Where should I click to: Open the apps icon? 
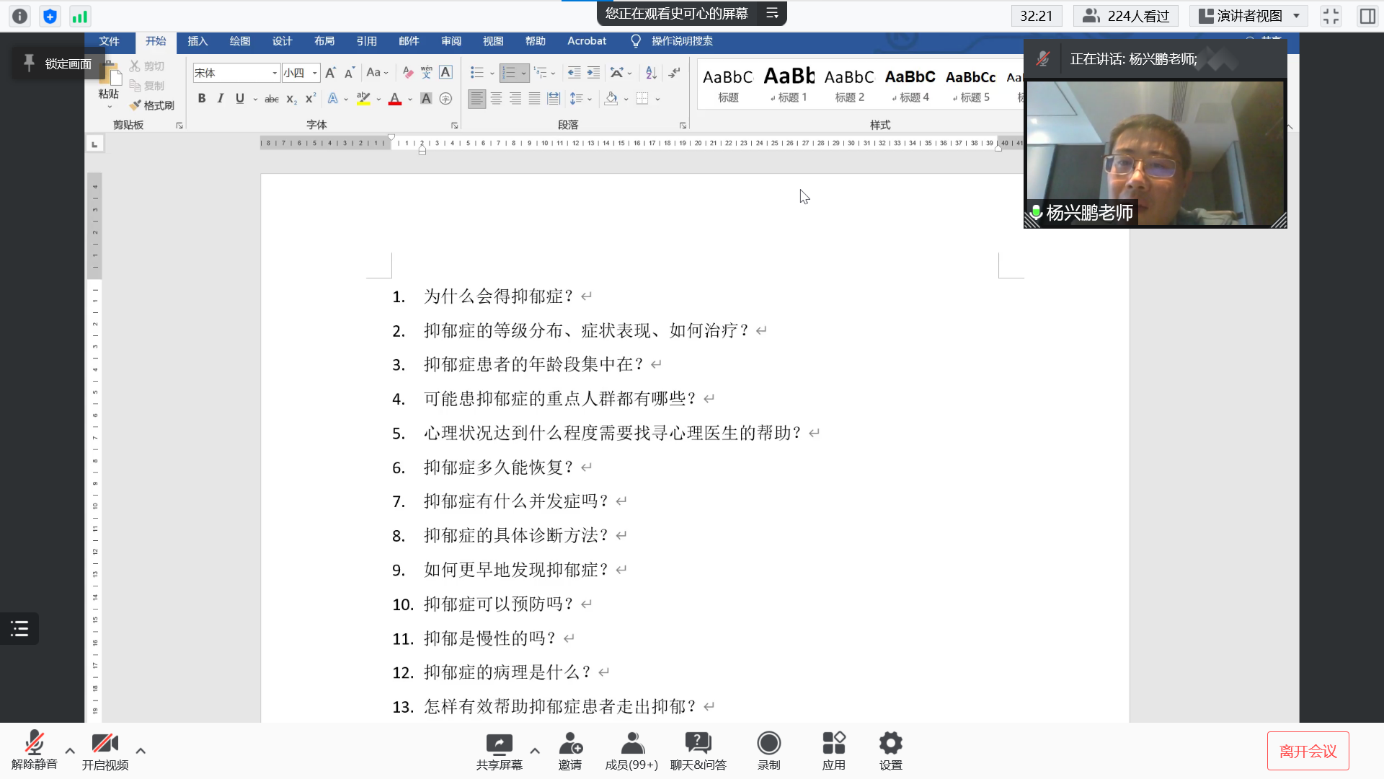click(x=833, y=744)
